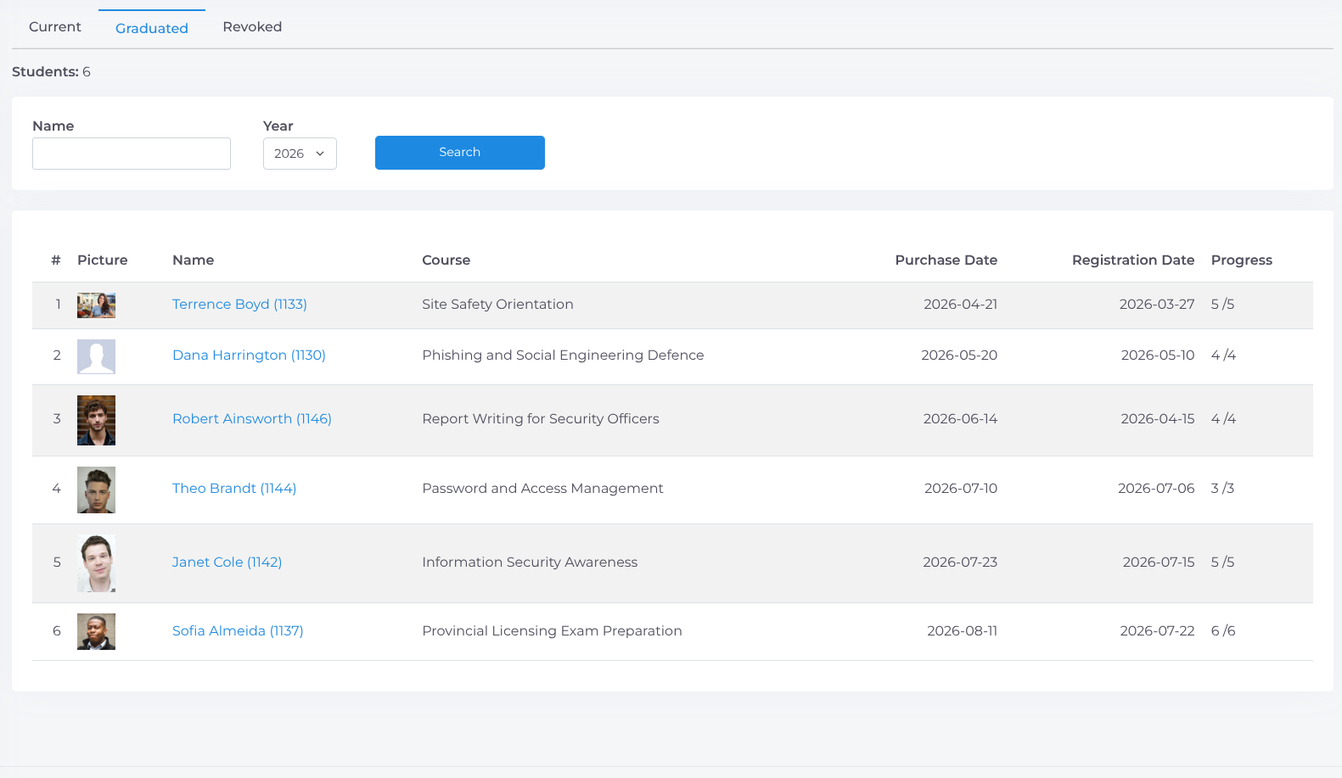The width and height of the screenshot is (1342, 778).
Task: Expand the Year dropdown showing 2026
Action: (300, 154)
